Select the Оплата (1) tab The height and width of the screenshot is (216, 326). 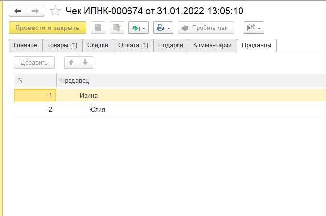(133, 45)
